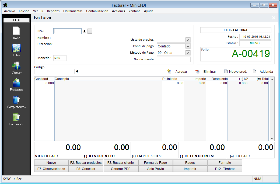Click the Forma de Pago button

point(155,162)
